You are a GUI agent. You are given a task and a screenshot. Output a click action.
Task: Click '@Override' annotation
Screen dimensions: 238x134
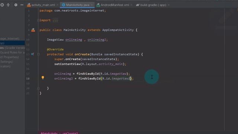pos(55,50)
